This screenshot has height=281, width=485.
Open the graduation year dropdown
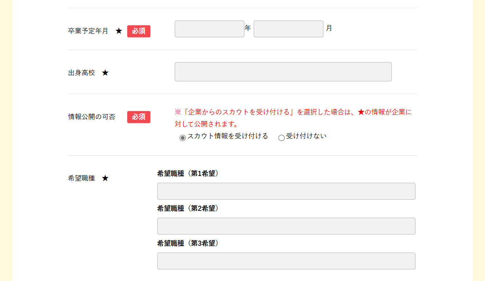pos(209,29)
